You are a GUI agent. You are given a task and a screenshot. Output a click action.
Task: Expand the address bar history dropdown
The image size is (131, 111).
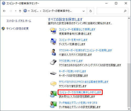click(x=84, y=11)
